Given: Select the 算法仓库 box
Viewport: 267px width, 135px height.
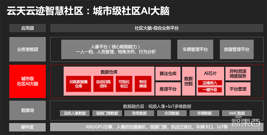Looking at the screenshot, I should point(168,74).
